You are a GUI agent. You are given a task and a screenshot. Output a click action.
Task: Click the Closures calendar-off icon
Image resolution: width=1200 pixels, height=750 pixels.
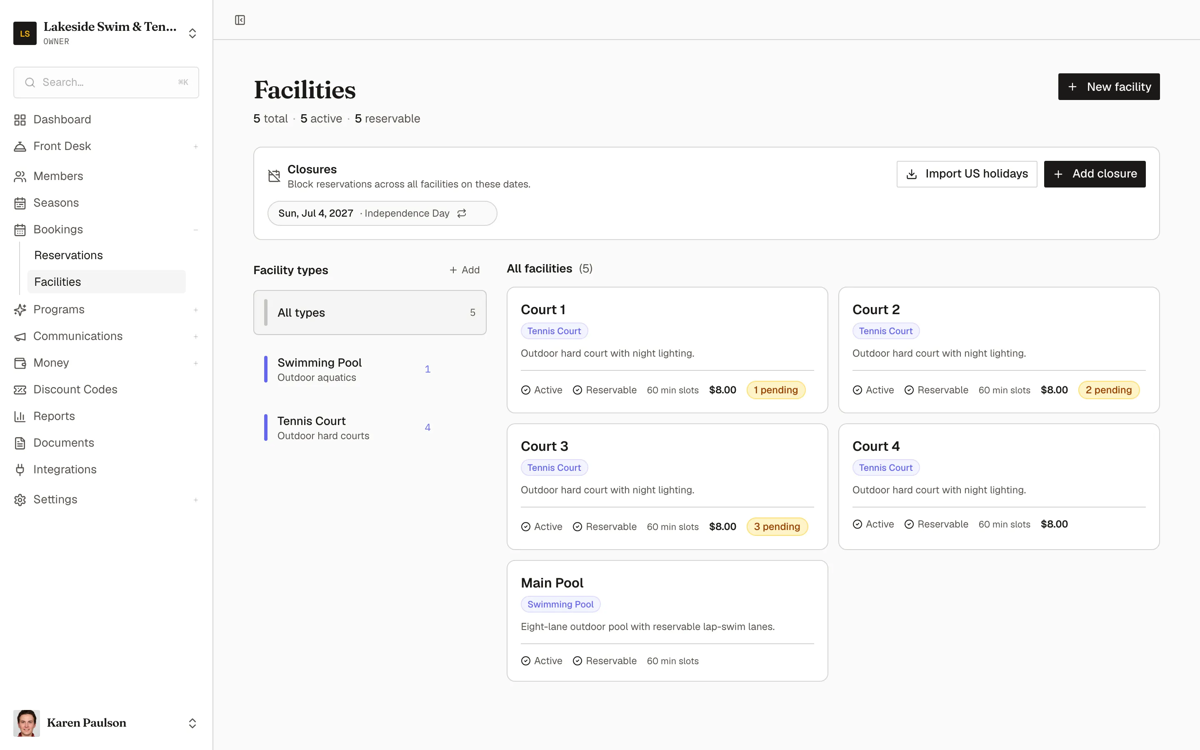coord(274,175)
